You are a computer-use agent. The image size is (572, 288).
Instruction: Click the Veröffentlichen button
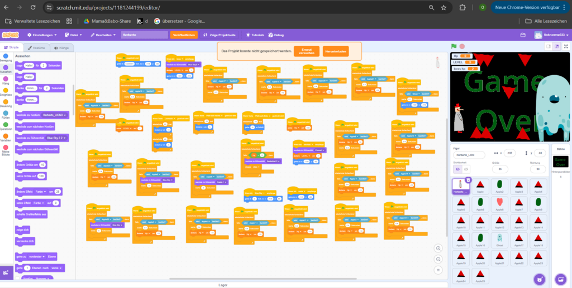coord(184,35)
